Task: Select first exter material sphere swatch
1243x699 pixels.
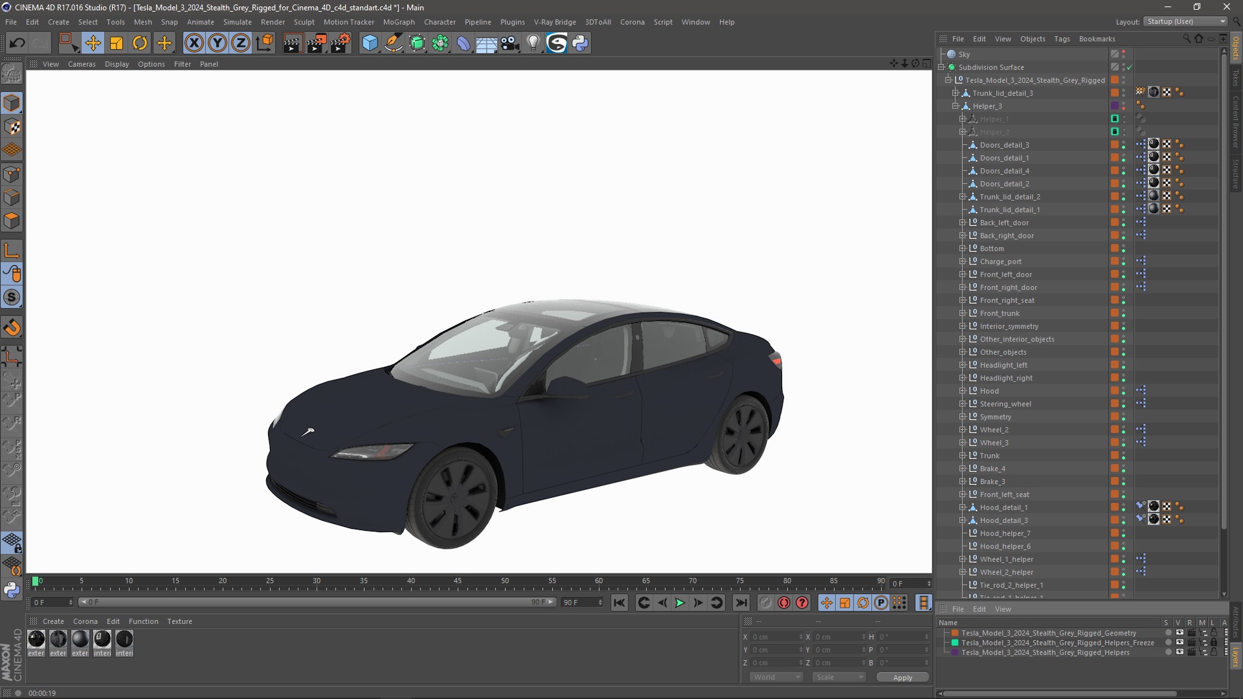Action: click(36, 639)
